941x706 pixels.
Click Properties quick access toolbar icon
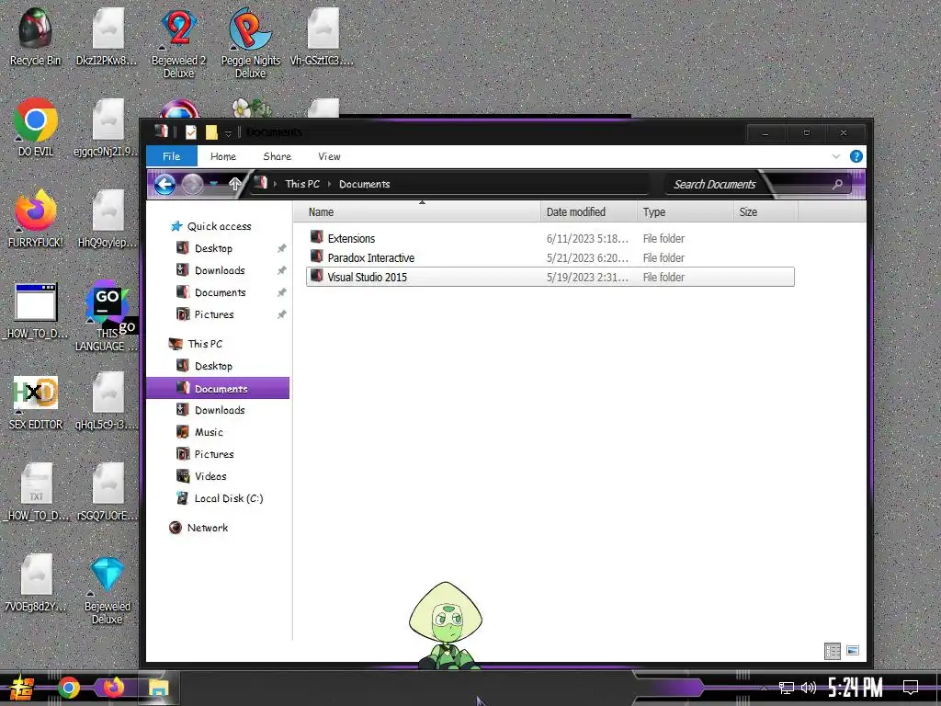tap(191, 132)
